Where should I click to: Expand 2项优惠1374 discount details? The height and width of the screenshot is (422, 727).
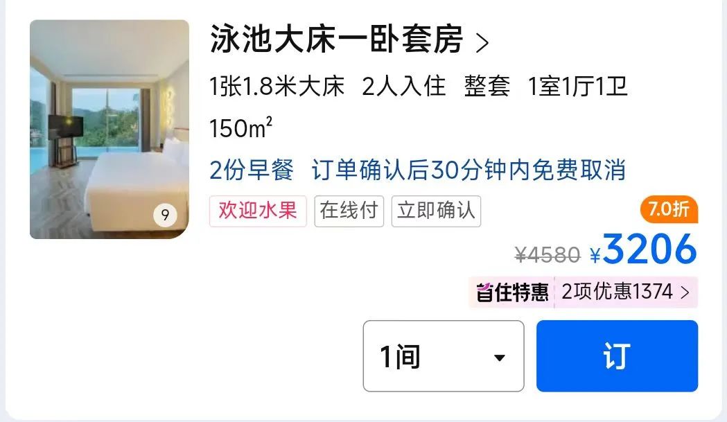(626, 292)
